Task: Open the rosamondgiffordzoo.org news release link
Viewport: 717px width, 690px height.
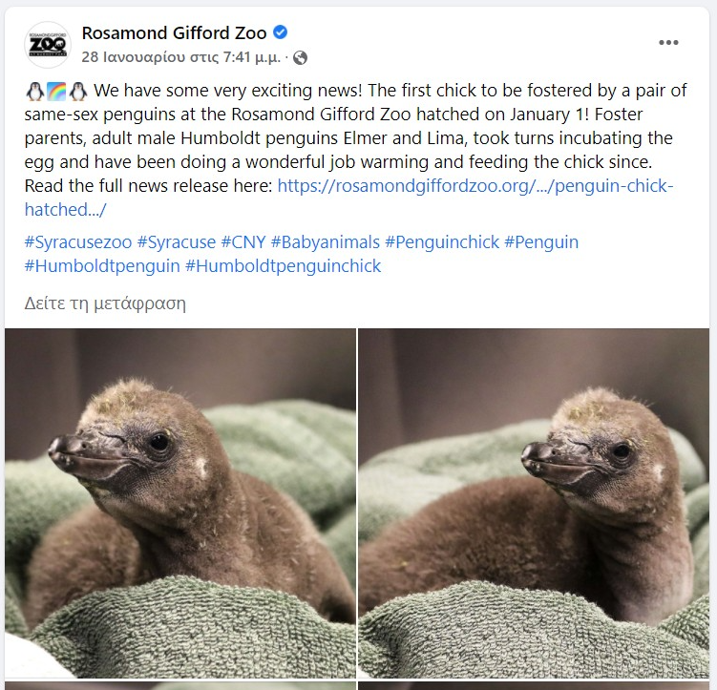Action: tap(348, 198)
